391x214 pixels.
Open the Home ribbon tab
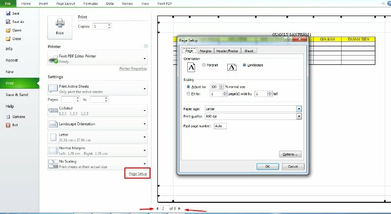[26, 3]
